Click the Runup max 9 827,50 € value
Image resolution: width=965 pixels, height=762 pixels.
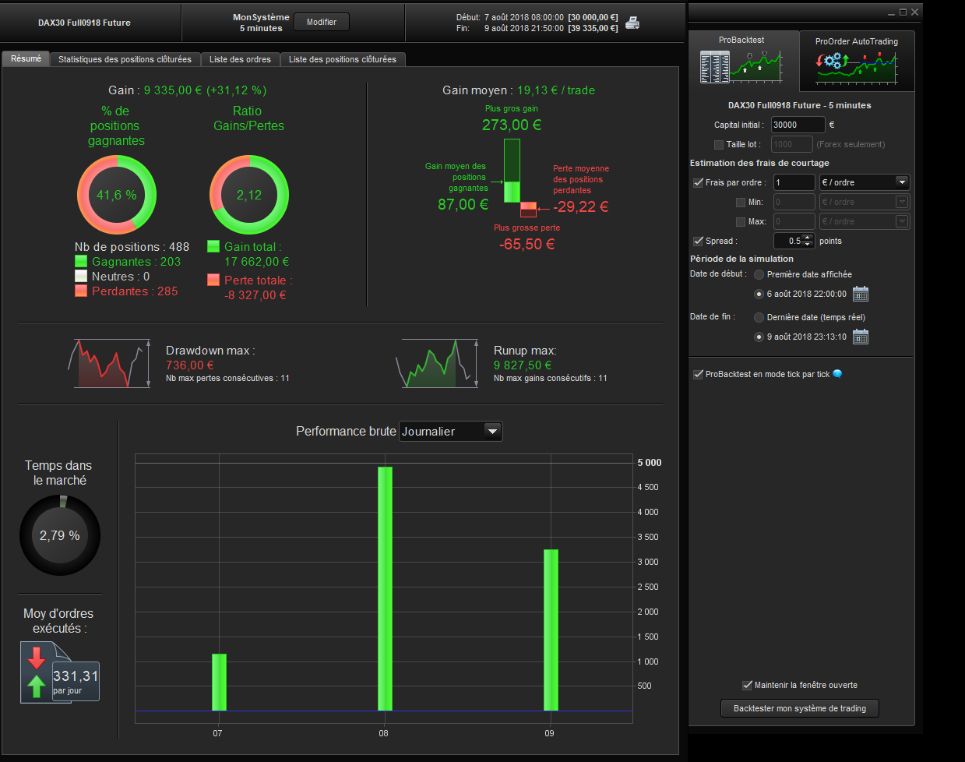pyautogui.click(x=523, y=365)
